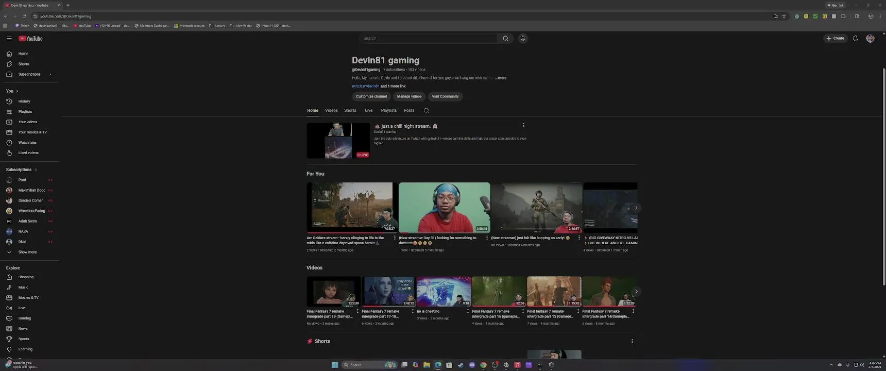Open the Arc Raiders stream thumbnail

coord(352,207)
